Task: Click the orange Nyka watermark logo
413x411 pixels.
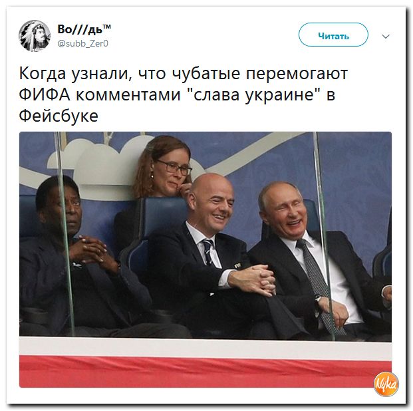Action: tap(386, 384)
